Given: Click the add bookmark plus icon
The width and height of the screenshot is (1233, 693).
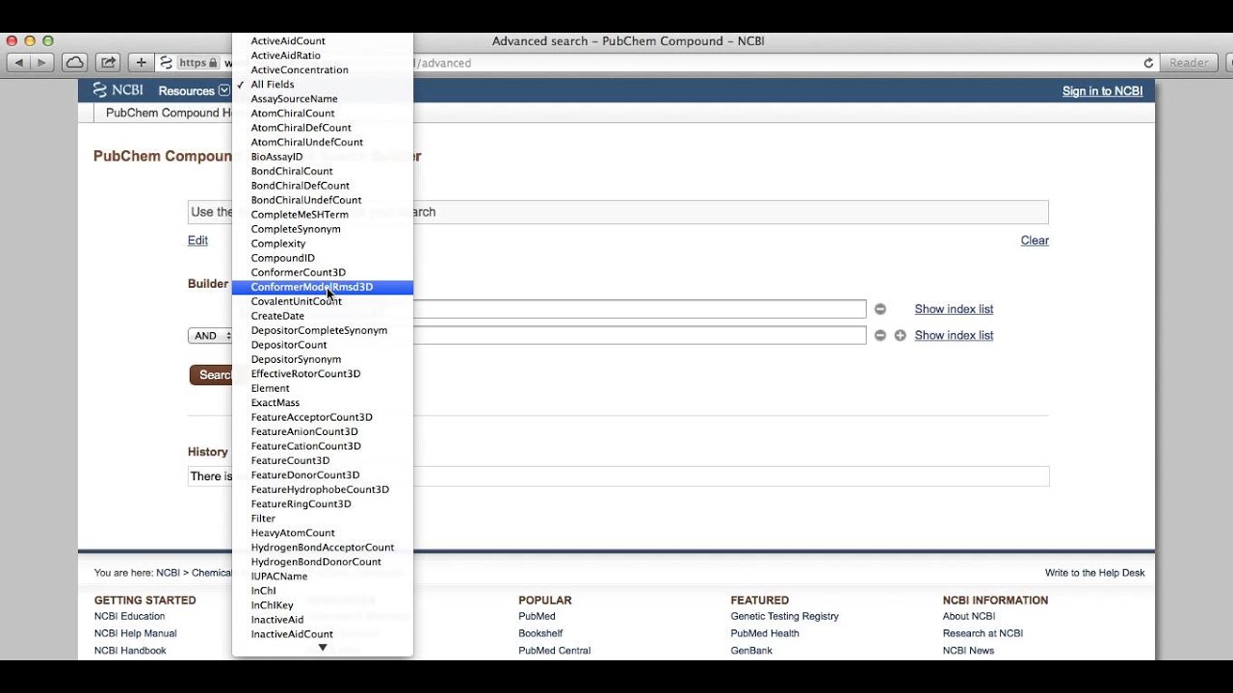Looking at the screenshot, I should coord(142,63).
